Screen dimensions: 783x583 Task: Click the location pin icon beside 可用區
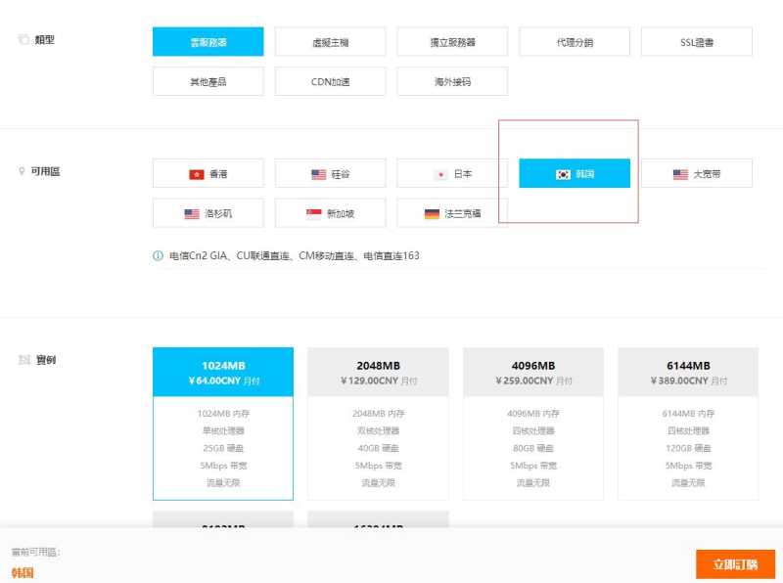click(x=22, y=172)
